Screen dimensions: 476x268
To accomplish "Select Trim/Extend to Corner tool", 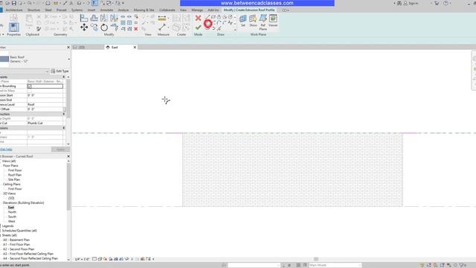I will point(115,28).
